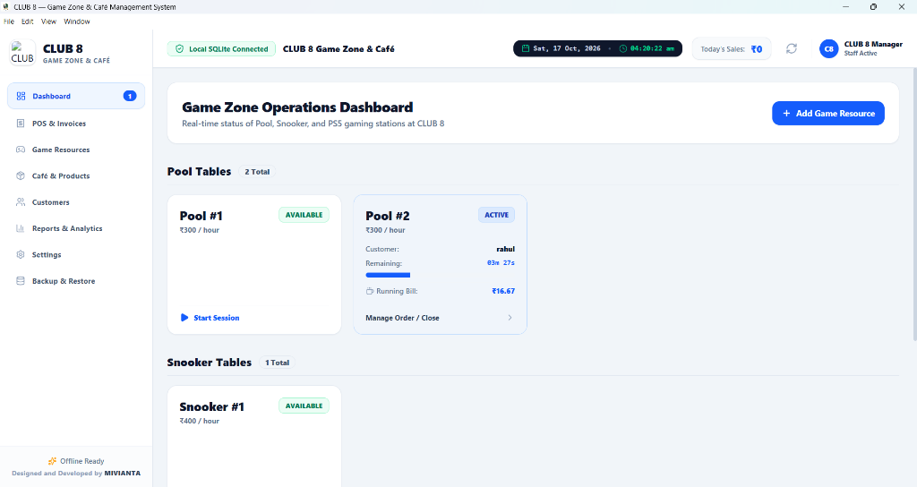Click the Dashboard grid icon in sidebar

click(21, 96)
